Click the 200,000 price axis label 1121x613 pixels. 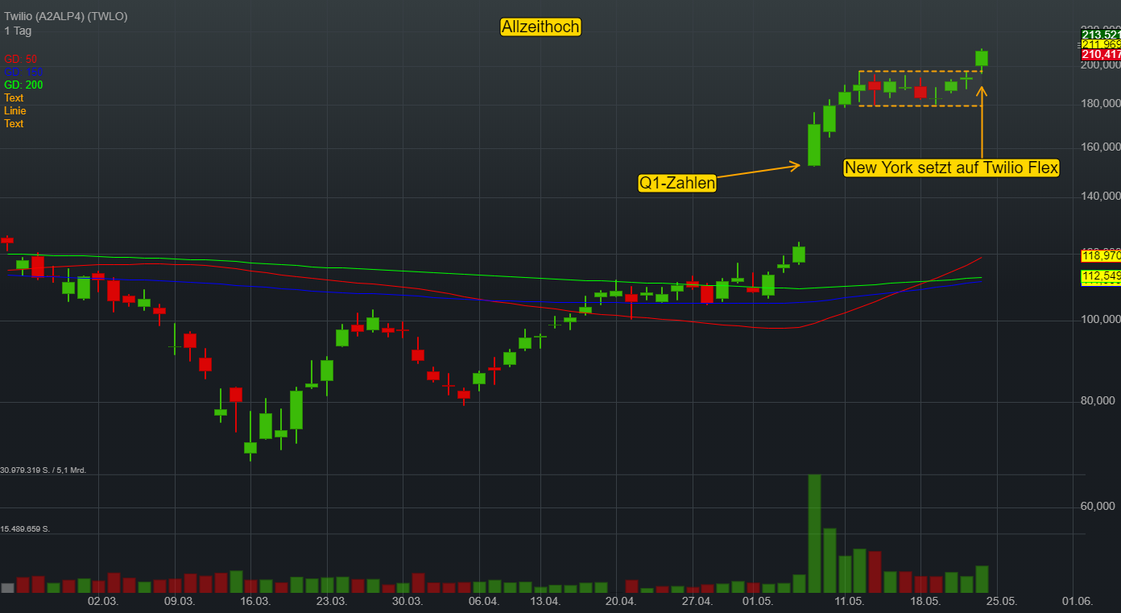click(x=1102, y=65)
